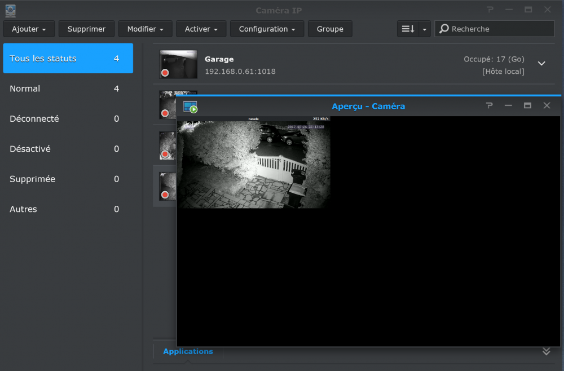Expand the Garage camera details chevron

(541, 64)
